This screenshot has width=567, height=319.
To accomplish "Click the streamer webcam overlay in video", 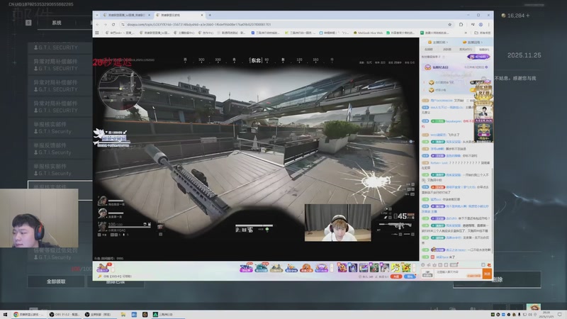I will (x=338, y=223).
